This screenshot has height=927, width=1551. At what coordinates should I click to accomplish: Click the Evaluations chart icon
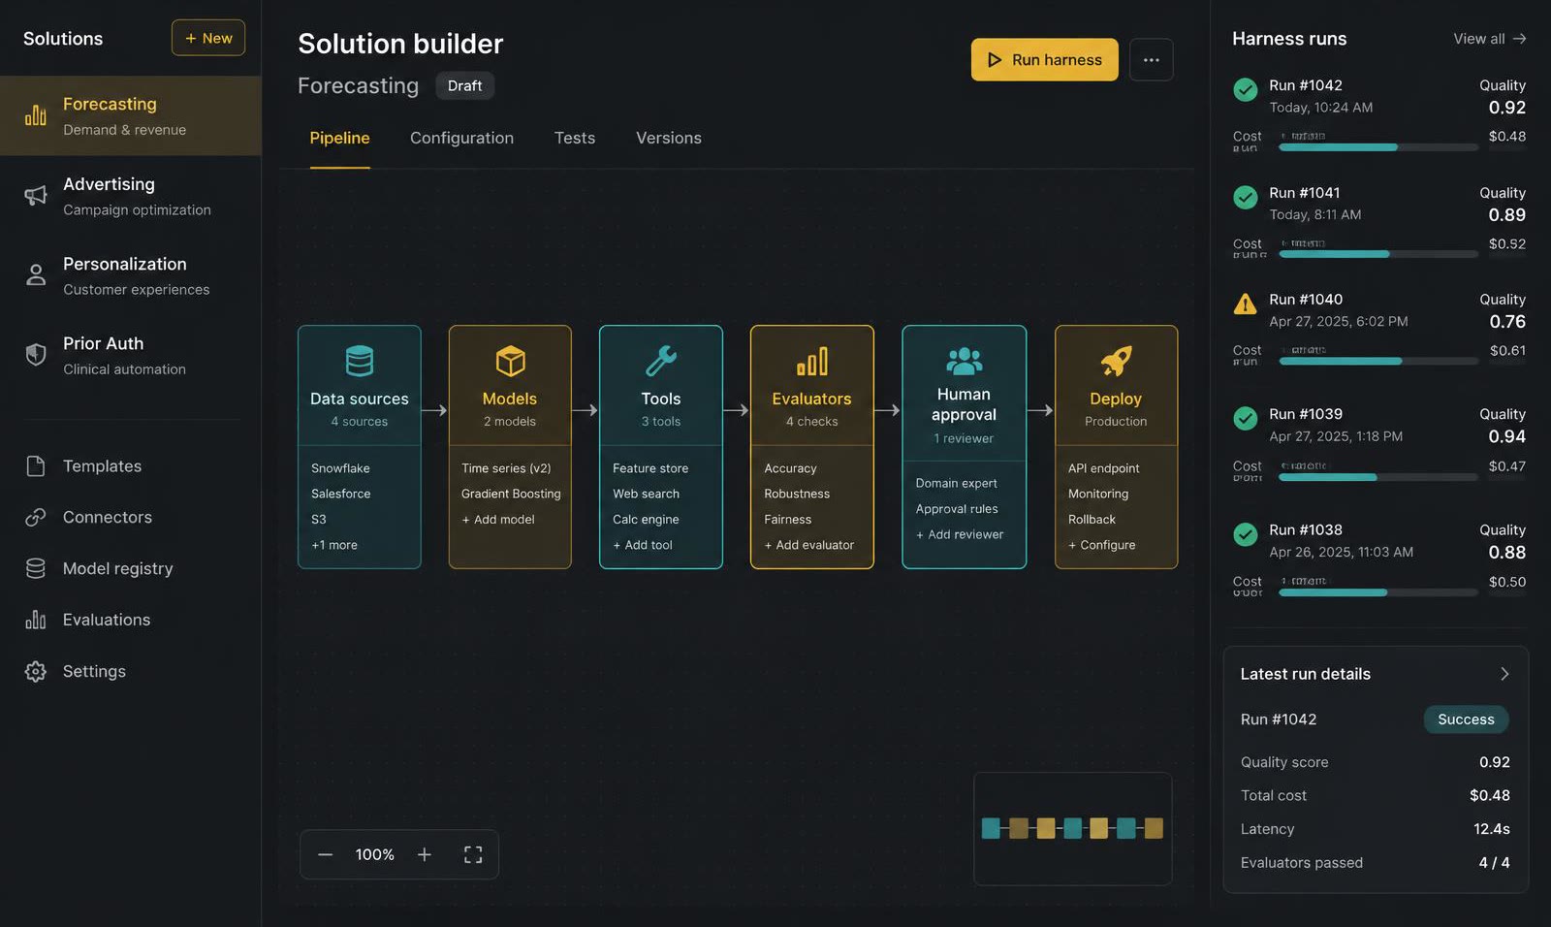36,620
